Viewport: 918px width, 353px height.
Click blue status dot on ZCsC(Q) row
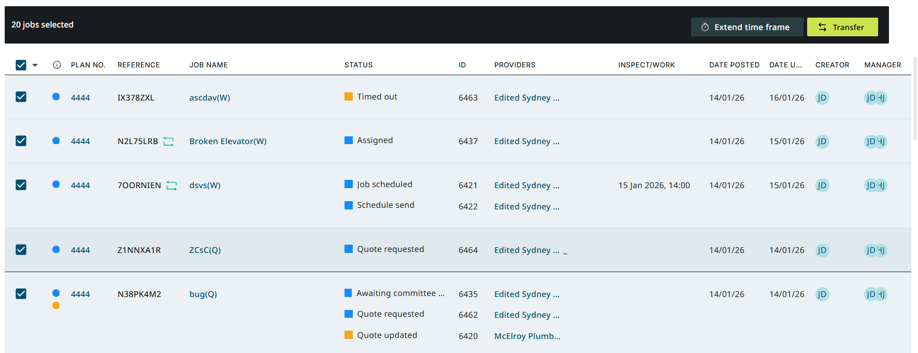[56, 249]
